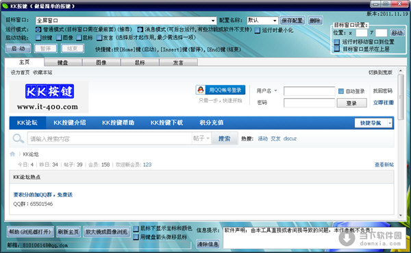Check the 图像 function checkbox
The height and width of the screenshot is (253, 411).
(x=59, y=38)
